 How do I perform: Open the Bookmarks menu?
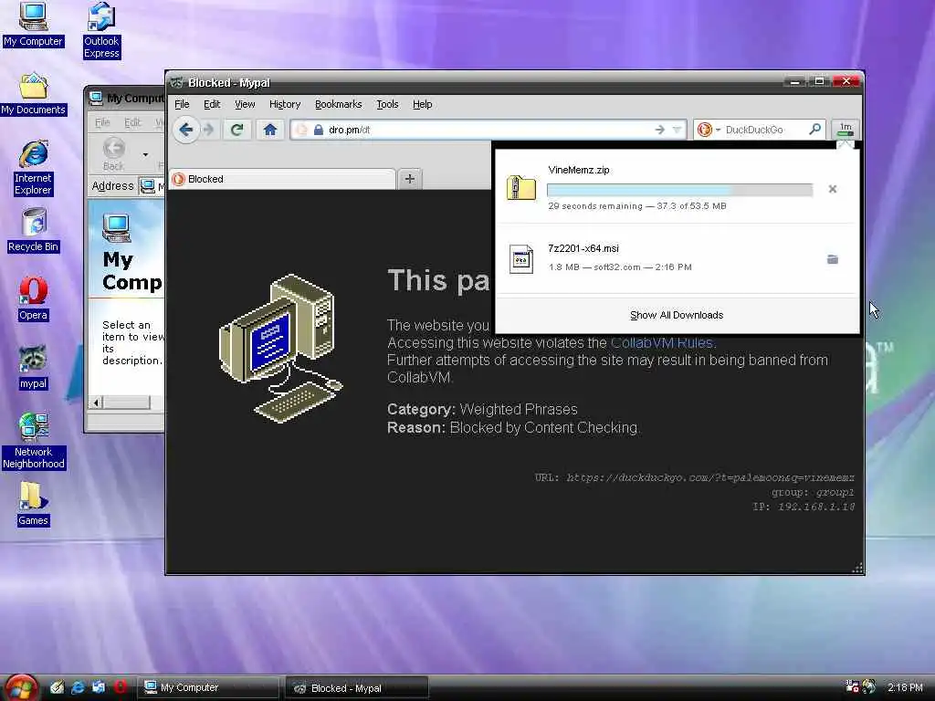[338, 104]
